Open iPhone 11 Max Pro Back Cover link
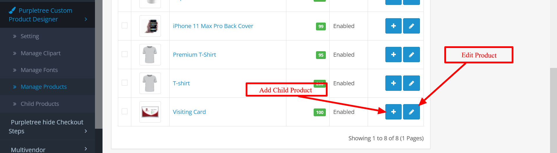 click(x=213, y=26)
